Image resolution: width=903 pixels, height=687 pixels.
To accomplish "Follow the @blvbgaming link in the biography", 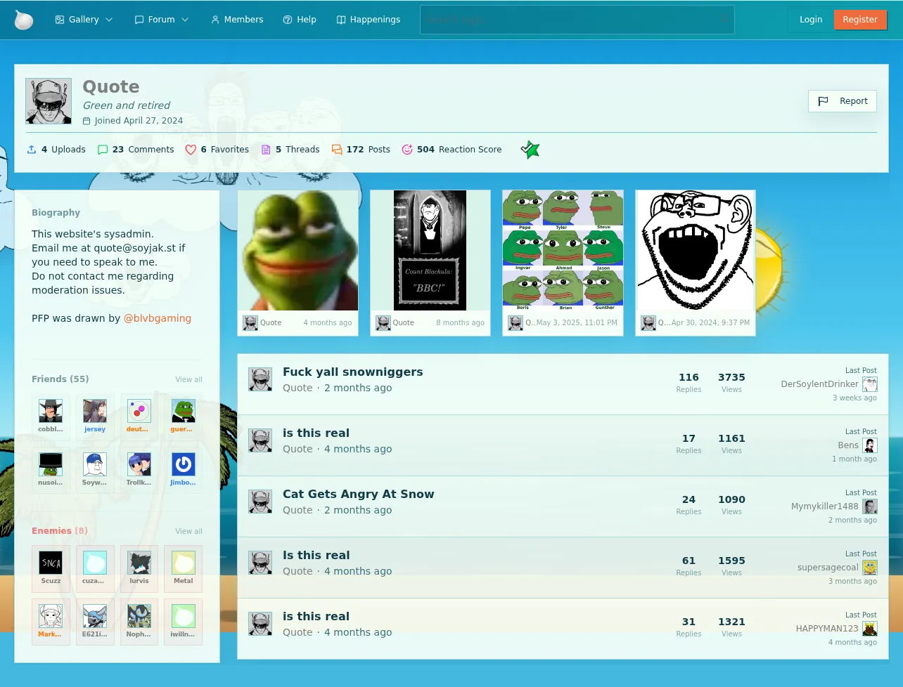I will coord(158,318).
